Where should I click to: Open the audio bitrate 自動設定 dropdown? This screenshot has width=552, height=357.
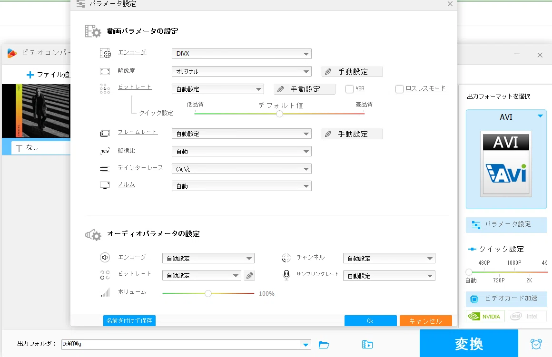point(201,275)
